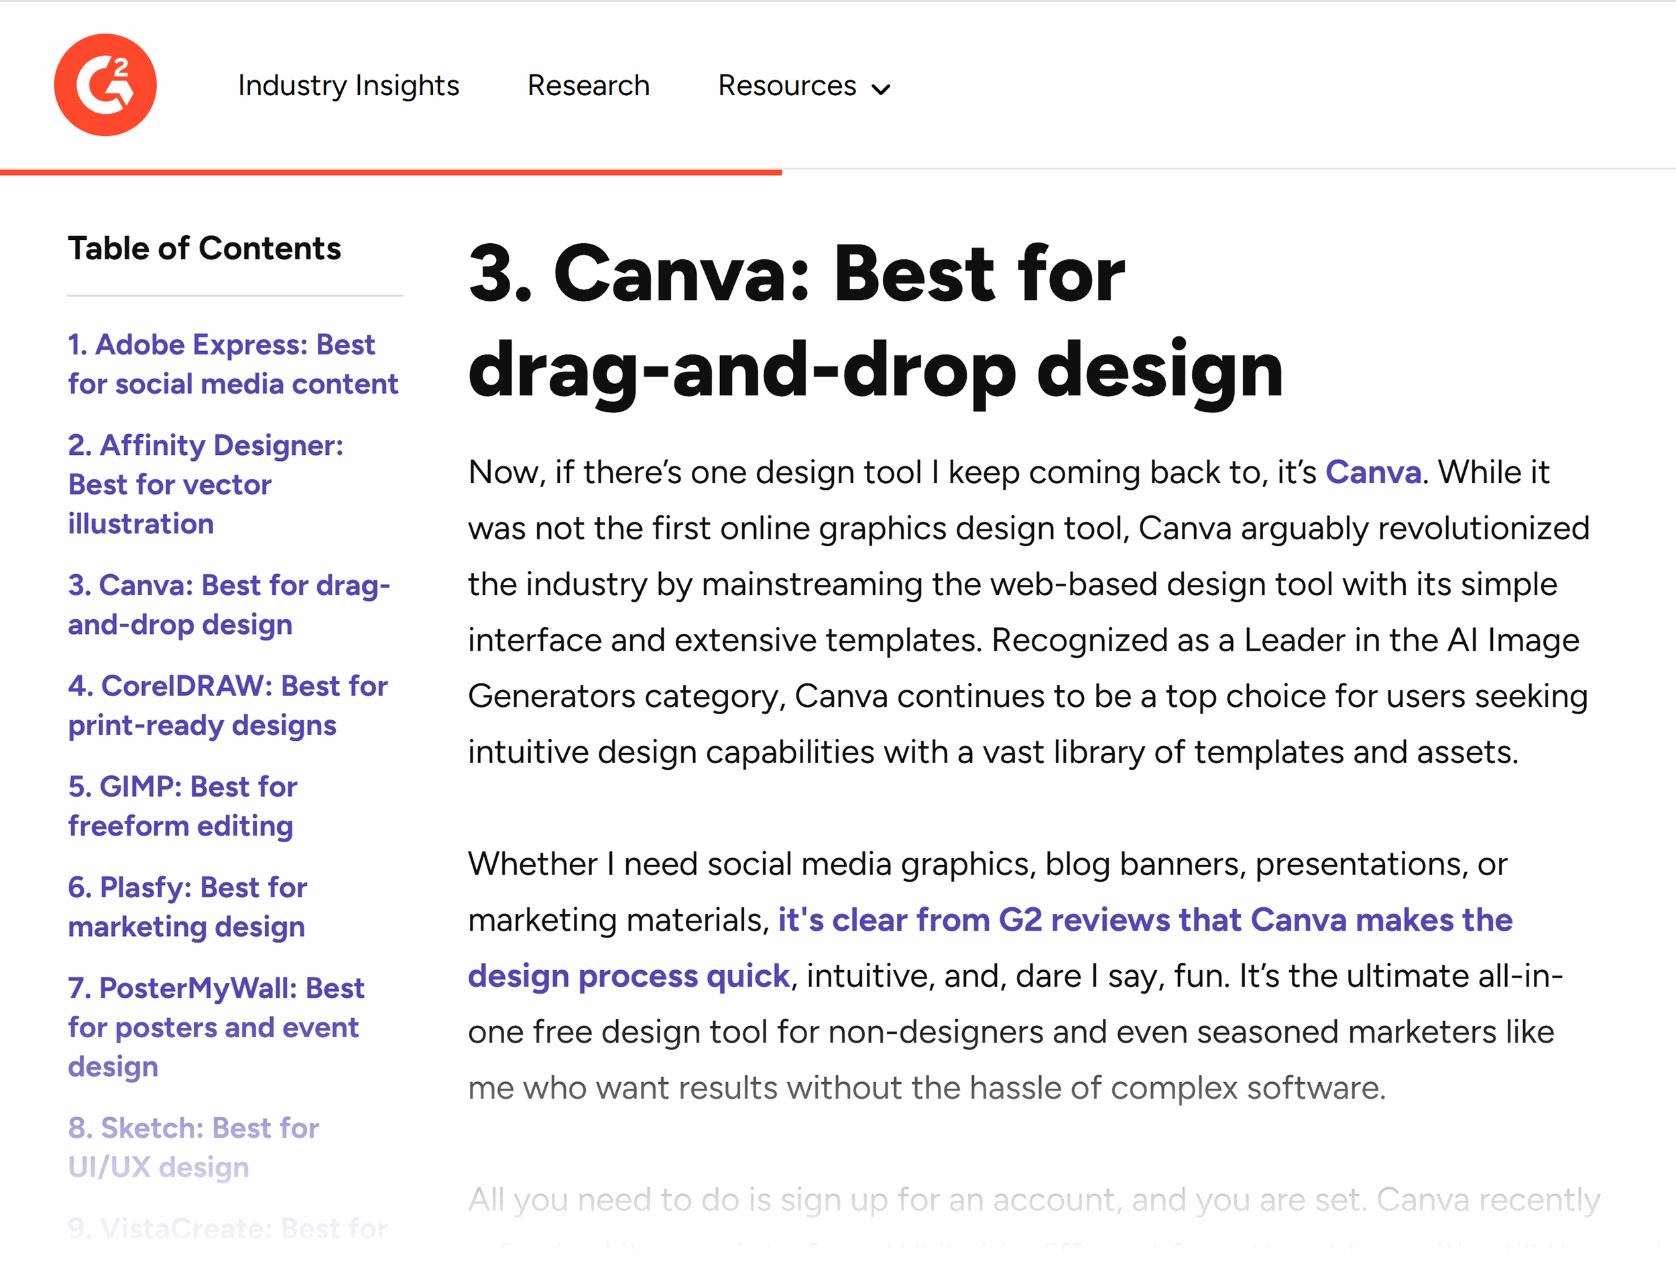Jump to 4. CorelDRAW print-ready designs
The width and height of the screenshot is (1676, 1261).
click(227, 705)
